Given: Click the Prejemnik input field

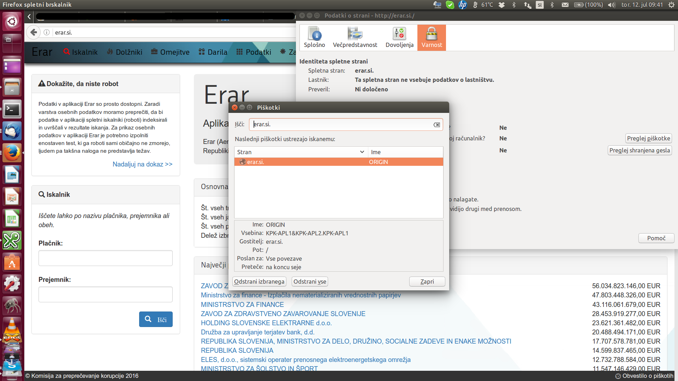Looking at the screenshot, I should click(x=106, y=295).
